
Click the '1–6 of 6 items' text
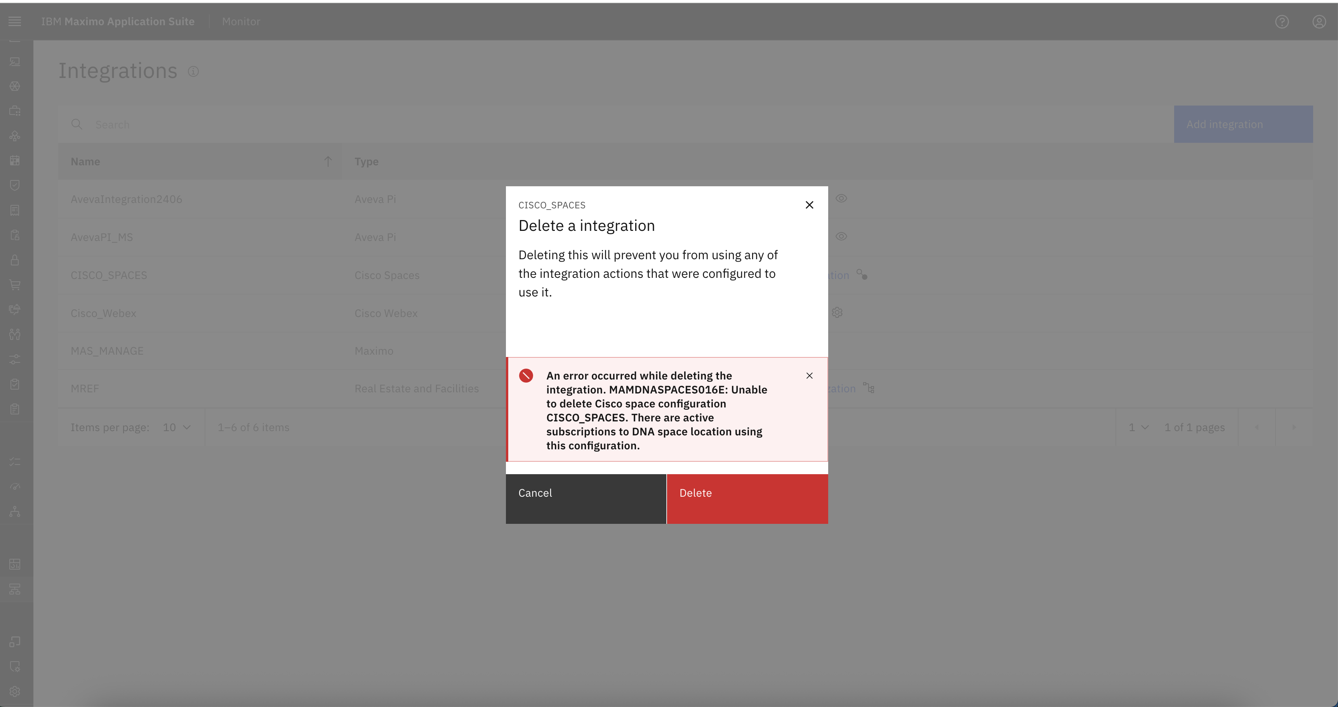click(254, 427)
